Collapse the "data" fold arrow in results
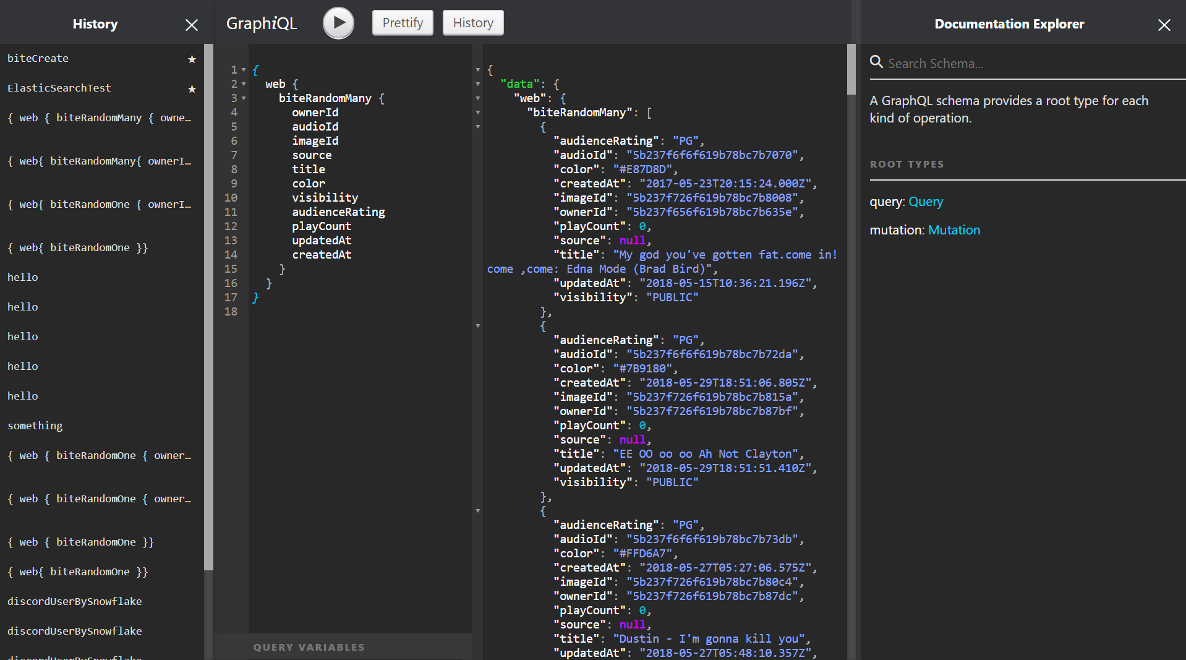1186x660 pixels. coord(478,84)
